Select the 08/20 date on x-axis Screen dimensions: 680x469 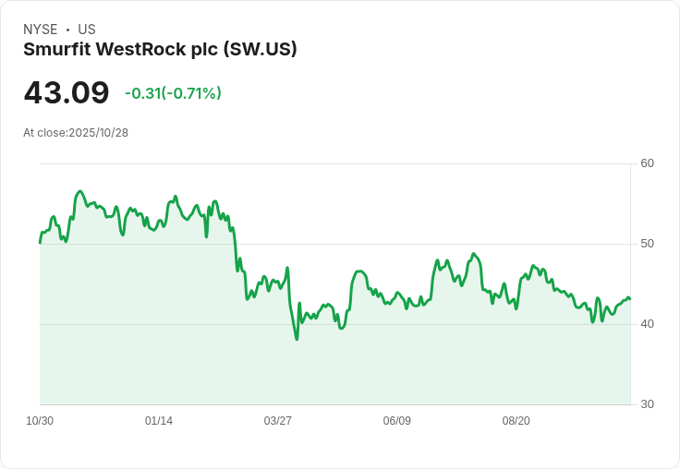(x=516, y=421)
